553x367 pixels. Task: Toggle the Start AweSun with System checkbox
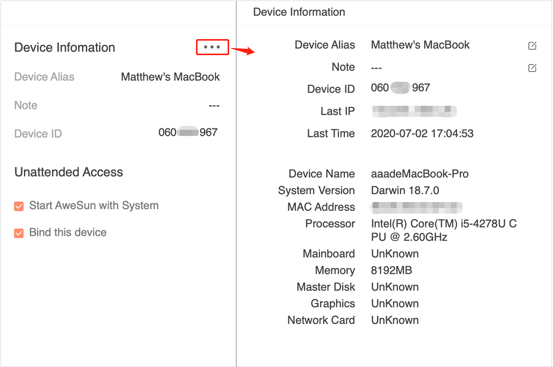(19, 206)
